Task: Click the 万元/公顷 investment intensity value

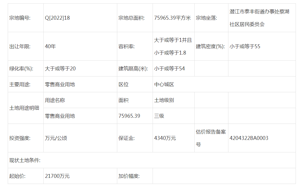Action: (x=56, y=138)
